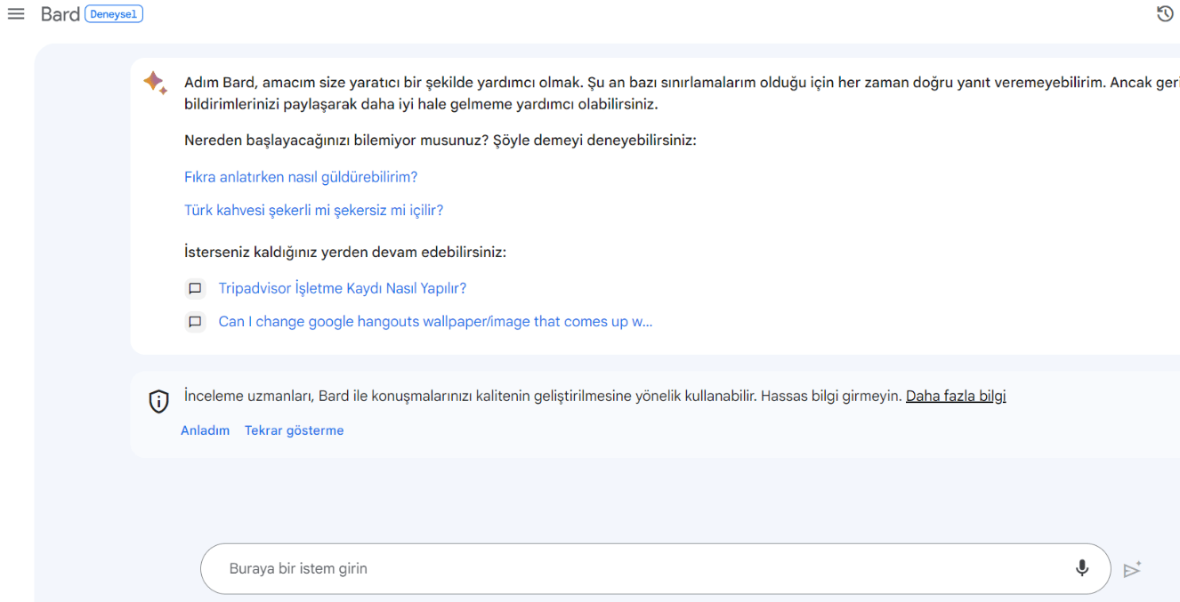Click the shield privacy info icon
The image size is (1180, 602).
pyautogui.click(x=158, y=402)
